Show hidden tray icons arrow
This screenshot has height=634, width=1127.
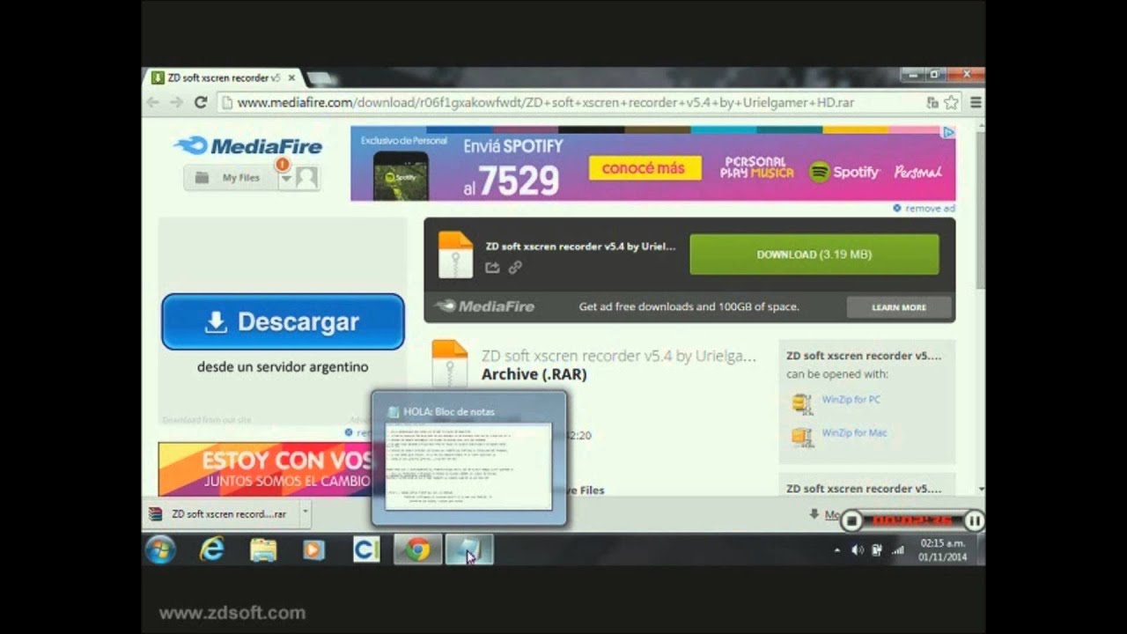836,550
